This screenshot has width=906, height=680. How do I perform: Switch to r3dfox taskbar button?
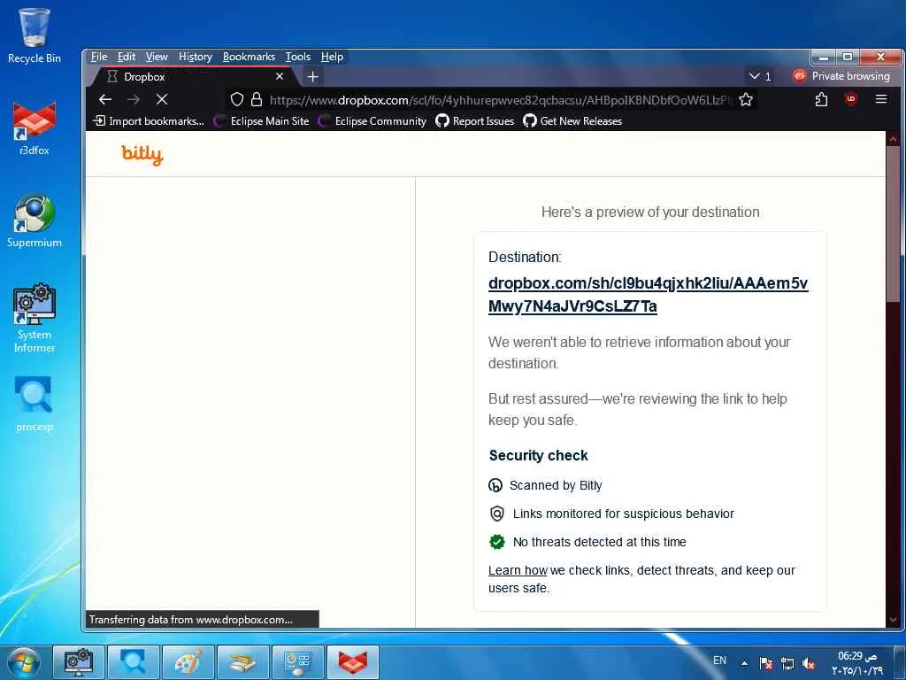click(x=353, y=662)
